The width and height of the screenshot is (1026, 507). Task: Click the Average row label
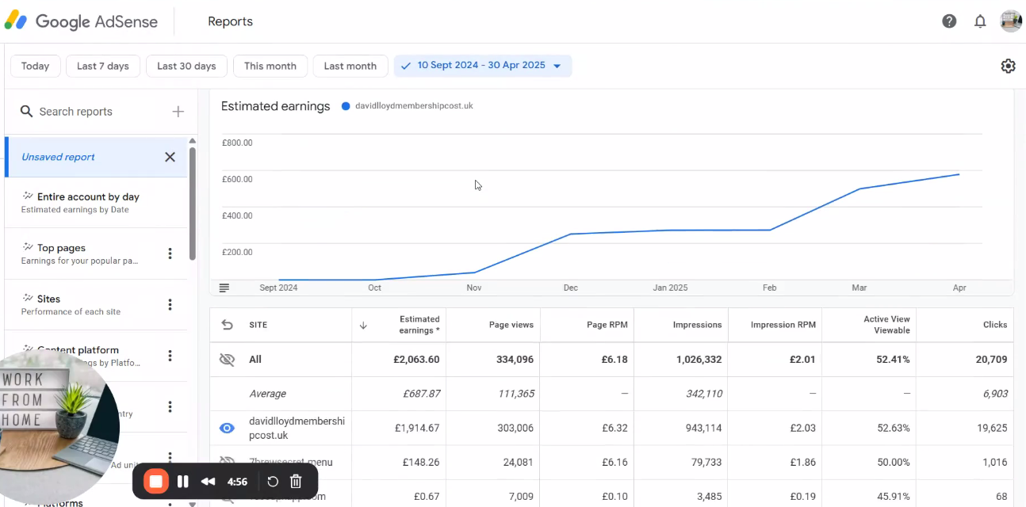click(x=267, y=394)
